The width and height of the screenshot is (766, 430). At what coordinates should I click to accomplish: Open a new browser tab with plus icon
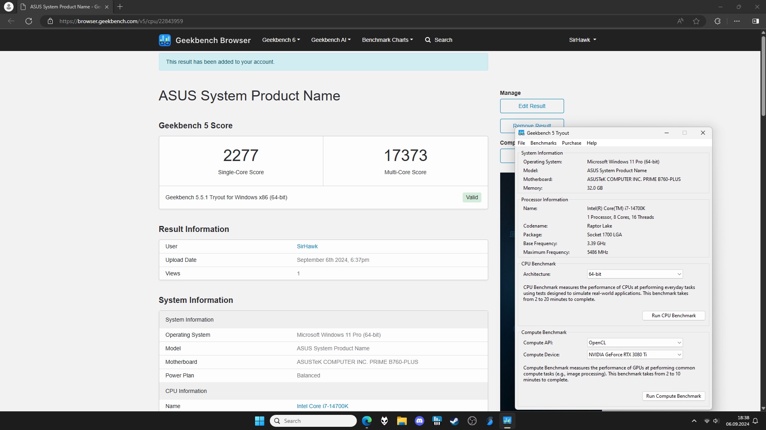[x=120, y=7]
